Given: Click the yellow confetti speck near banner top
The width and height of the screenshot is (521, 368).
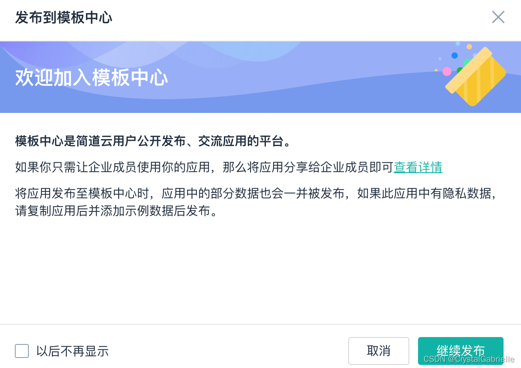Looking at the screenshot, I should coord(469,47).
